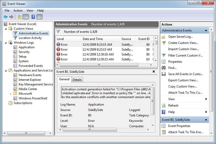Open the View submenu arrow in Actions
This screenshot has width=216, height=144.
[206, 99]
